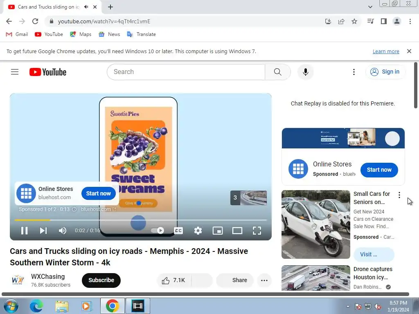Open Chrome profile avatar
Image resolution: width=419 pixels, height=314 pixels.
point(397,21)
